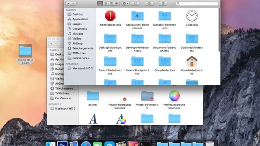Image resolution: width=260 pixels, height=146 pixels.
Task: Click the front window vertical scrollbar
Action: (219, 30)
